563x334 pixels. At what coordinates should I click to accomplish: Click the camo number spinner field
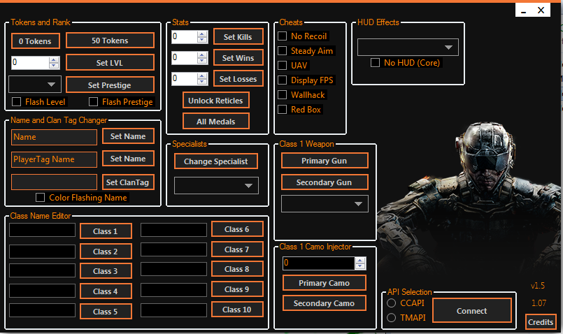pos(325,263)
